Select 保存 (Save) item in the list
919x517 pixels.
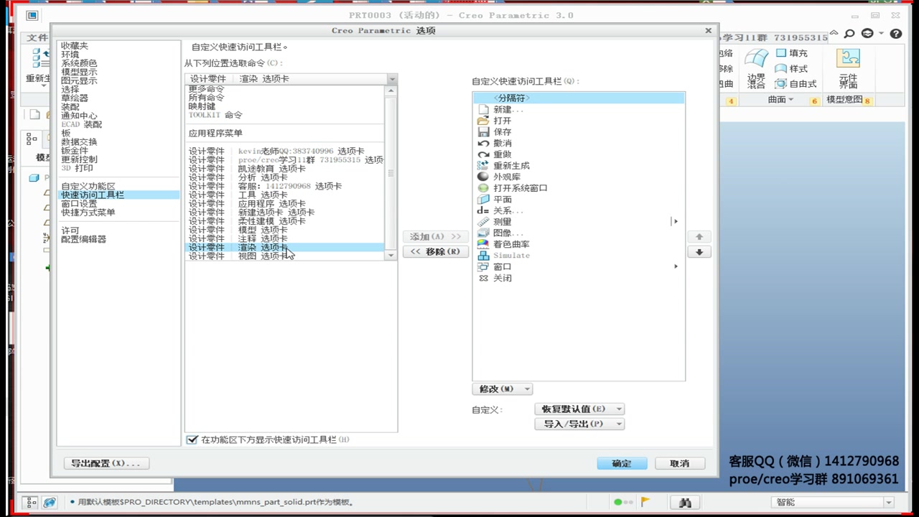click(x=579, y=132)
